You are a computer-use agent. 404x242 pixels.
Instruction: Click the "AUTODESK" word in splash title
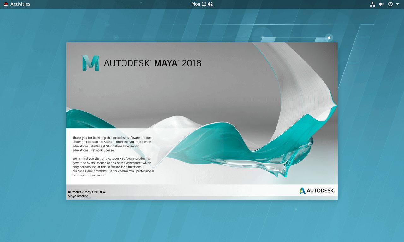click(x=128, y=63)
